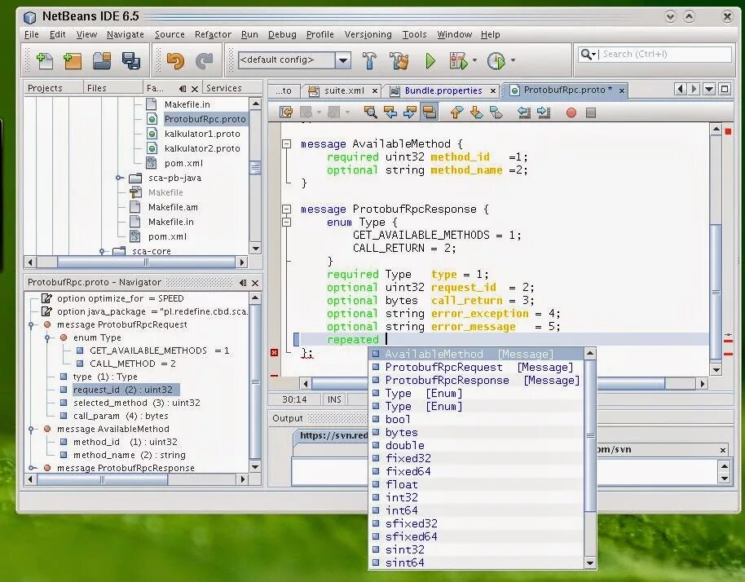Screen dimensions: 745x582
Task: Open the File menu
Action: [x=32, y=35]
